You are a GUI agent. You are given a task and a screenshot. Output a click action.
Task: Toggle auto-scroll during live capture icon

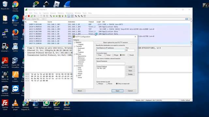tap(69, 16)
